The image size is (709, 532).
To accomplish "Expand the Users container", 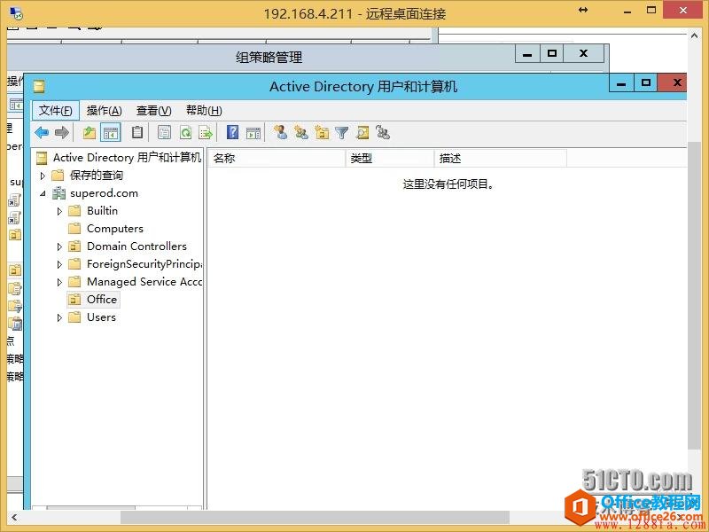I will [59, 318].
